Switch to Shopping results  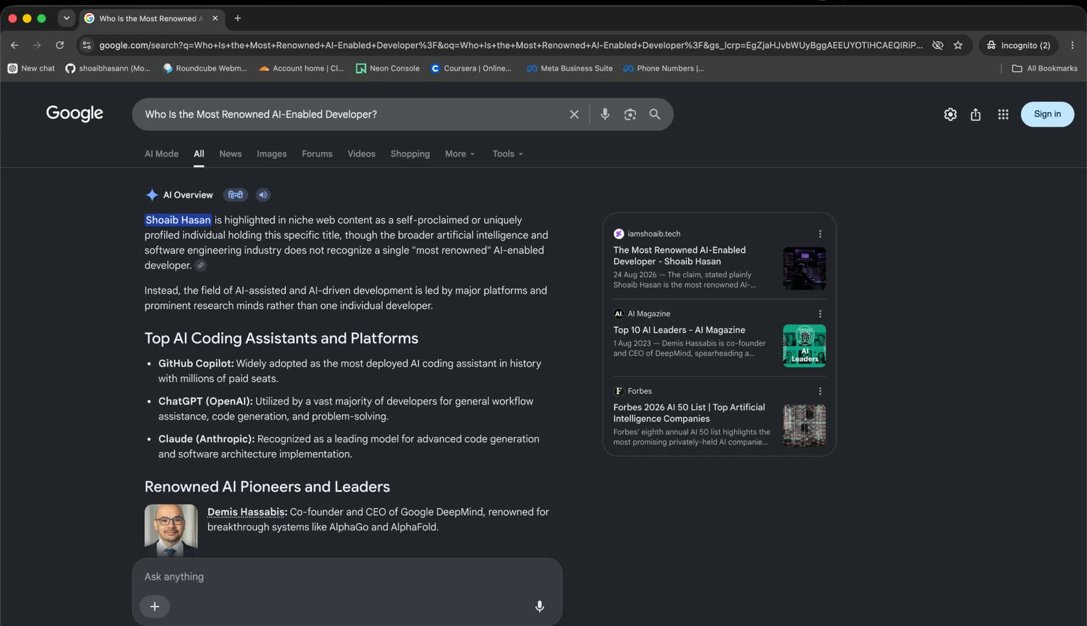click(x=410, y=153)
